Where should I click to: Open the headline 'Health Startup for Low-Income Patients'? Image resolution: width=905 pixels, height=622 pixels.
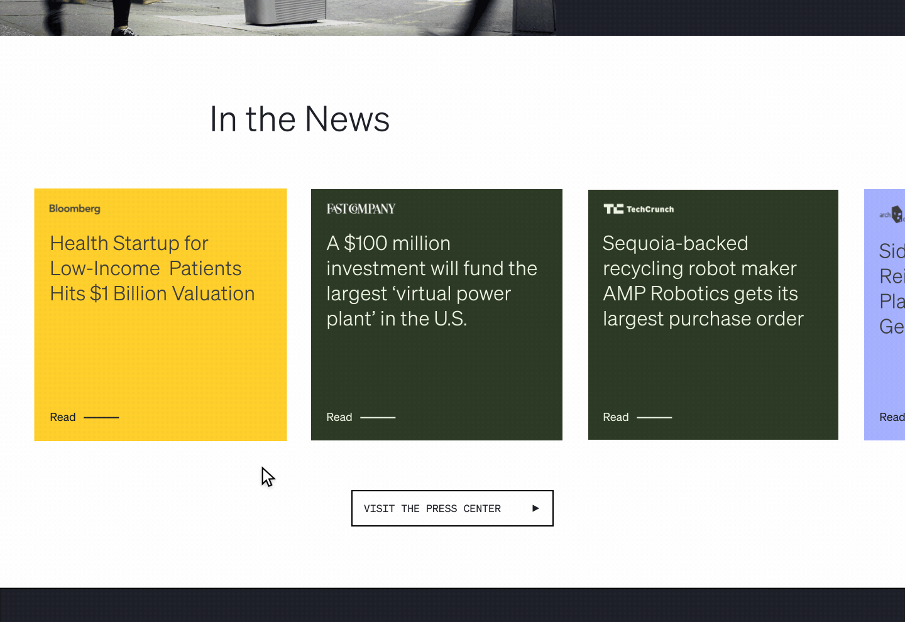pos(152,268)
